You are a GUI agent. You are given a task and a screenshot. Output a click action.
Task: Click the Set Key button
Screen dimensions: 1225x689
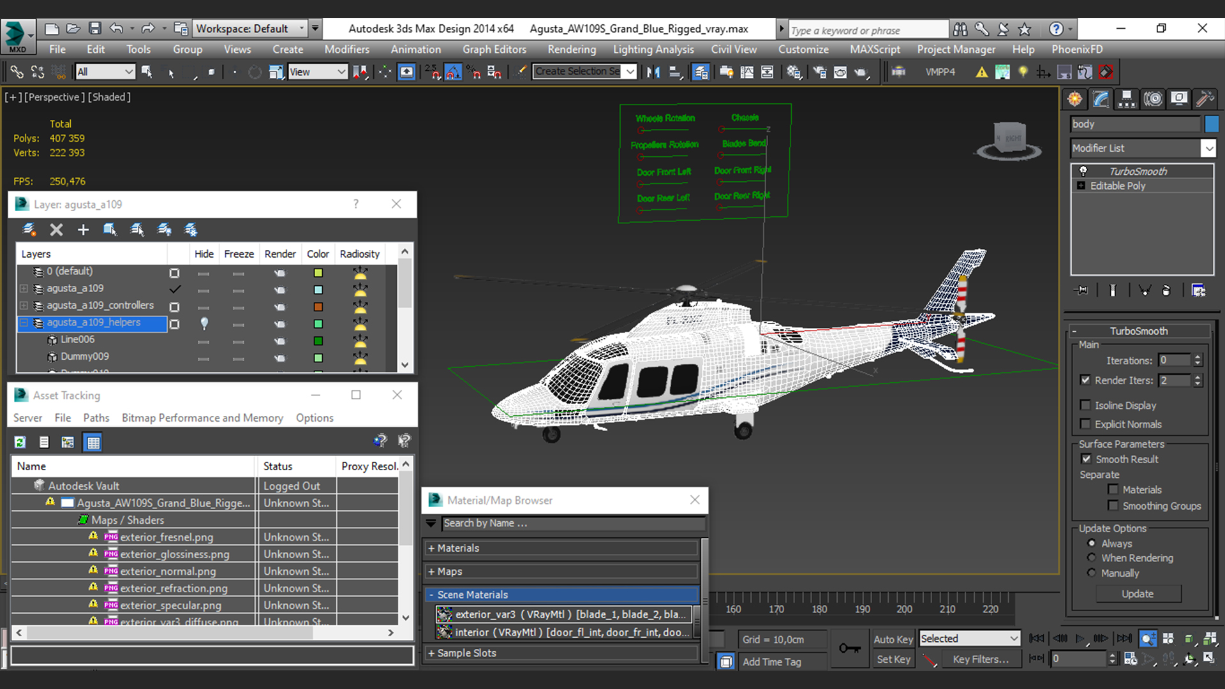pyautogui.click(x=893, y=659)
